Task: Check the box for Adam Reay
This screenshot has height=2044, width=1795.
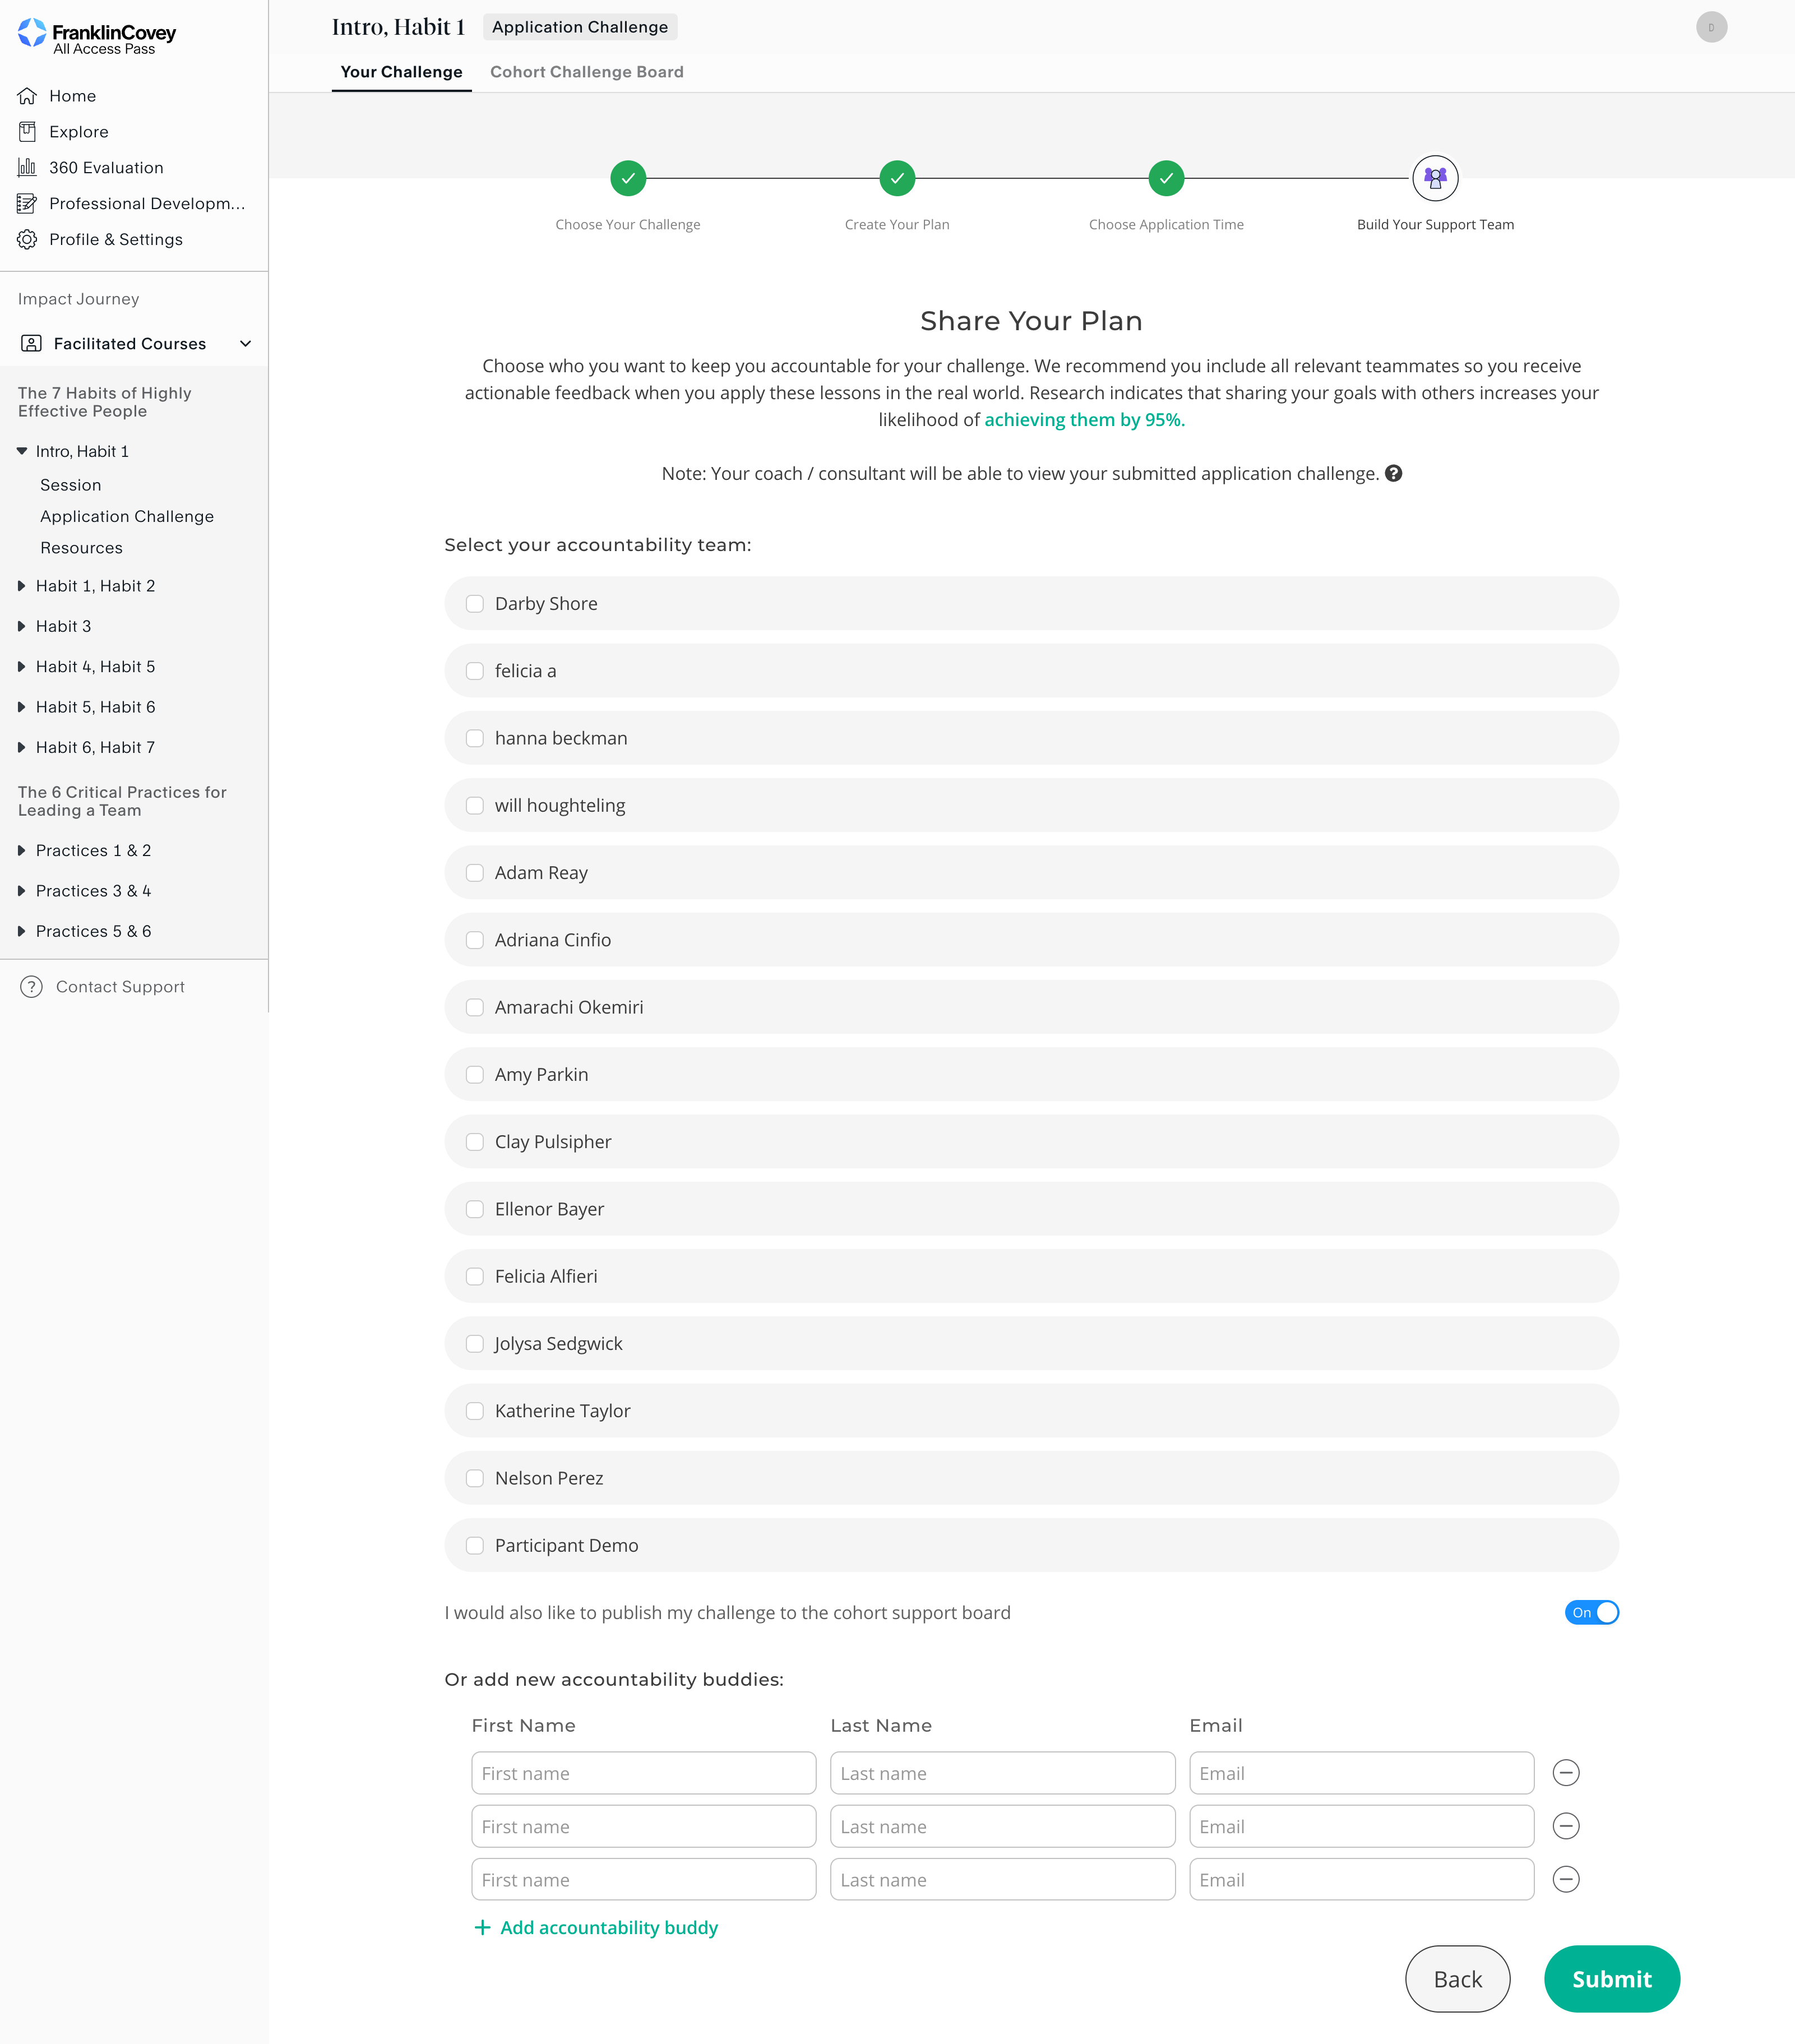Action: pyautogui.click(x=474, y=872)
